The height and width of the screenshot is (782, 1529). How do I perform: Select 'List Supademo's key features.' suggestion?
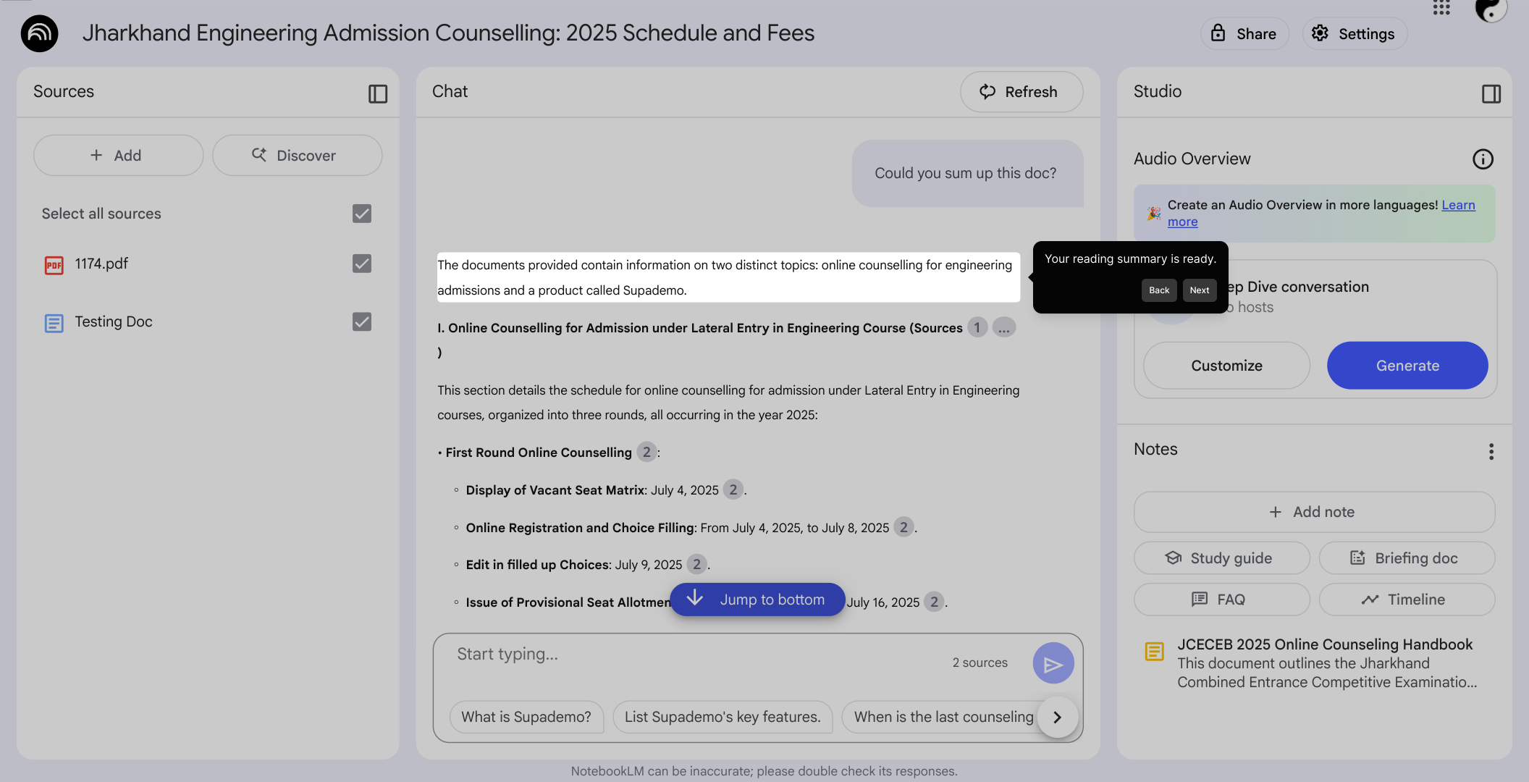click(723, 717)
